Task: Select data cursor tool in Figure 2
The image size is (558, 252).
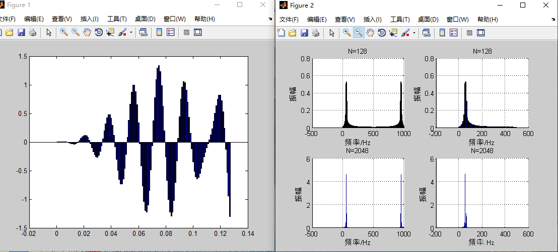Action: pyautogui.click(x=393, y=33)
